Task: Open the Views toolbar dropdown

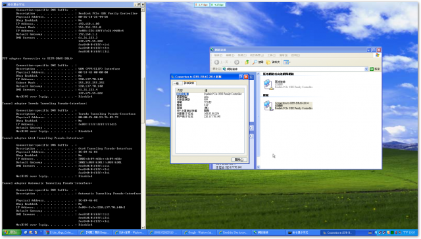Action: [287, 62]
